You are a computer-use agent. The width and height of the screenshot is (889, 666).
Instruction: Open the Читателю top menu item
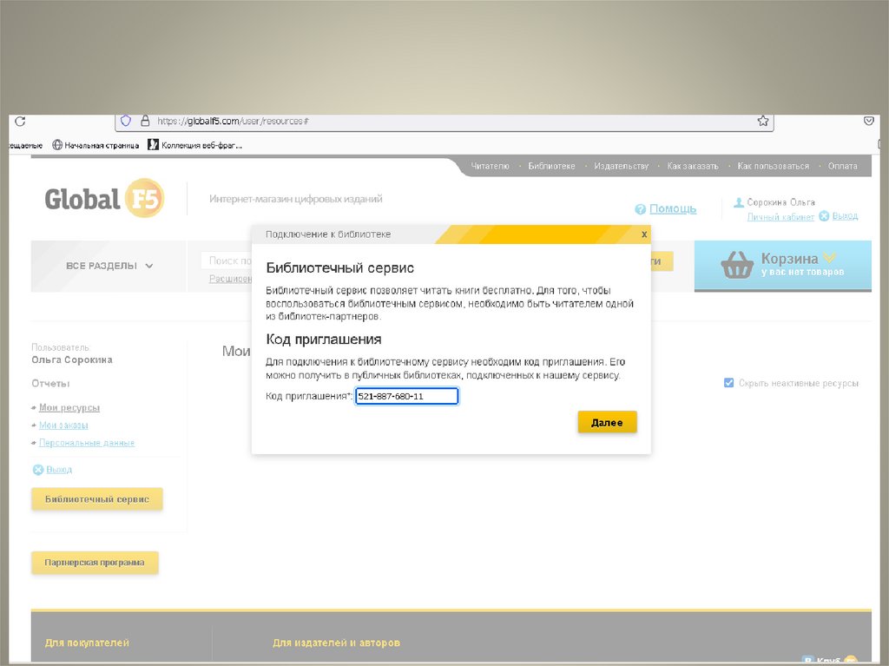(490, 166)
